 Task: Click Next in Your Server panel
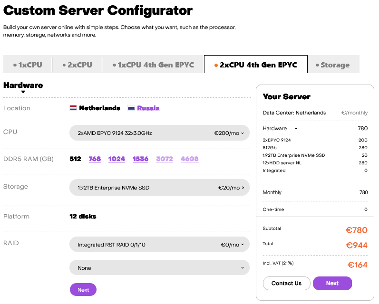(332, 284)
